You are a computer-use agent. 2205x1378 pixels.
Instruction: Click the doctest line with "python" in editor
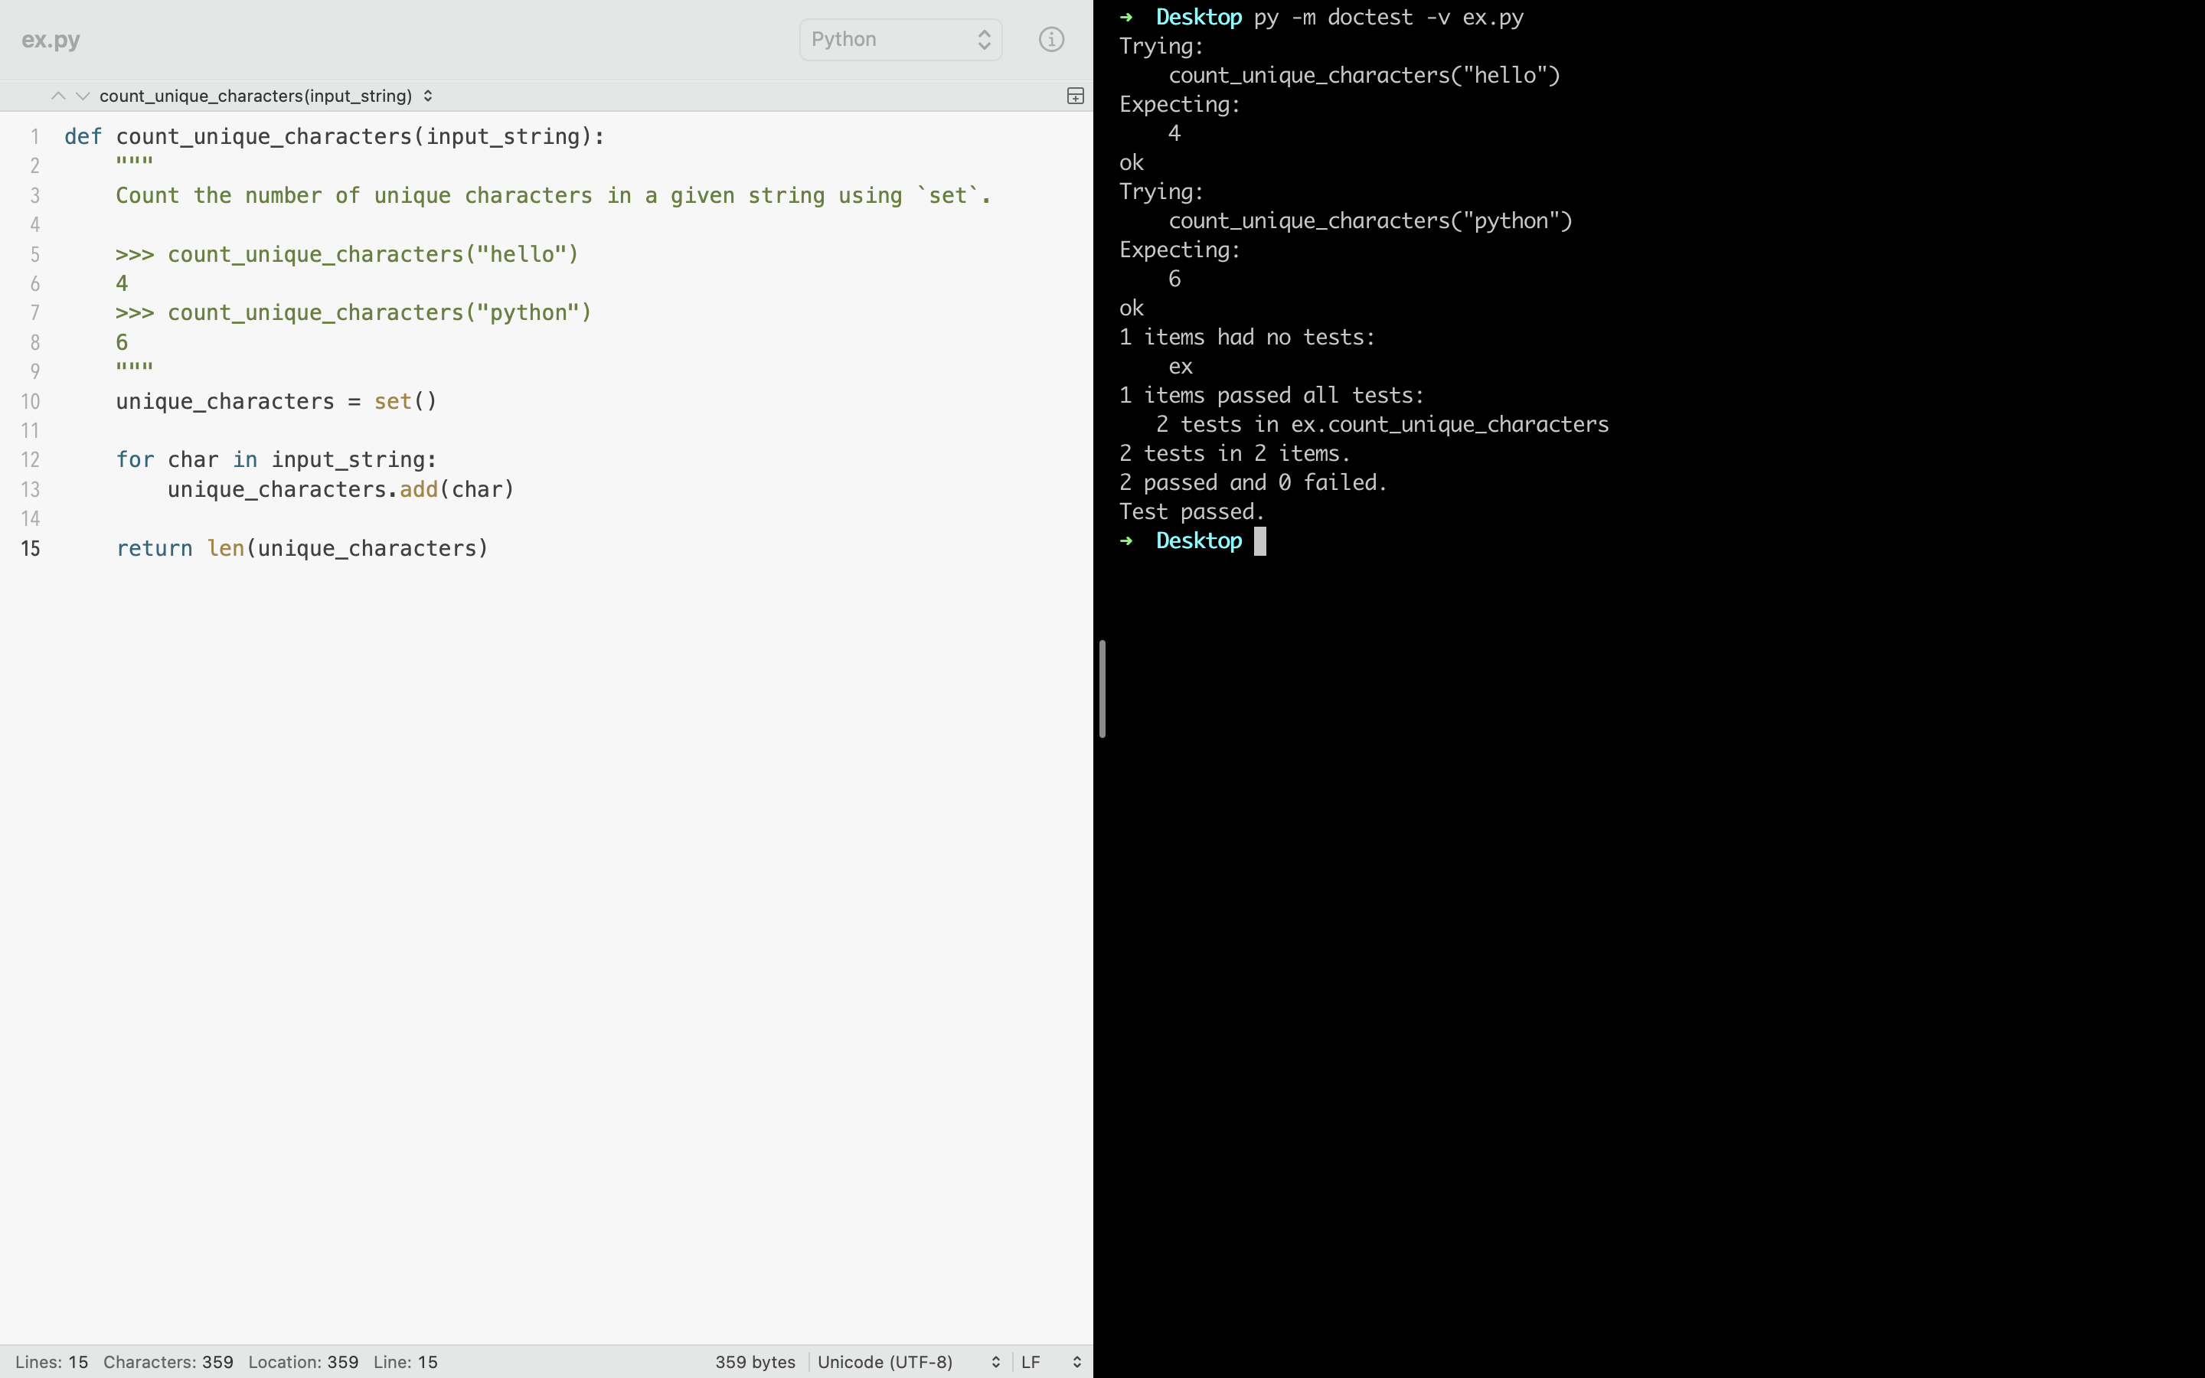click(x=354, y=312)
